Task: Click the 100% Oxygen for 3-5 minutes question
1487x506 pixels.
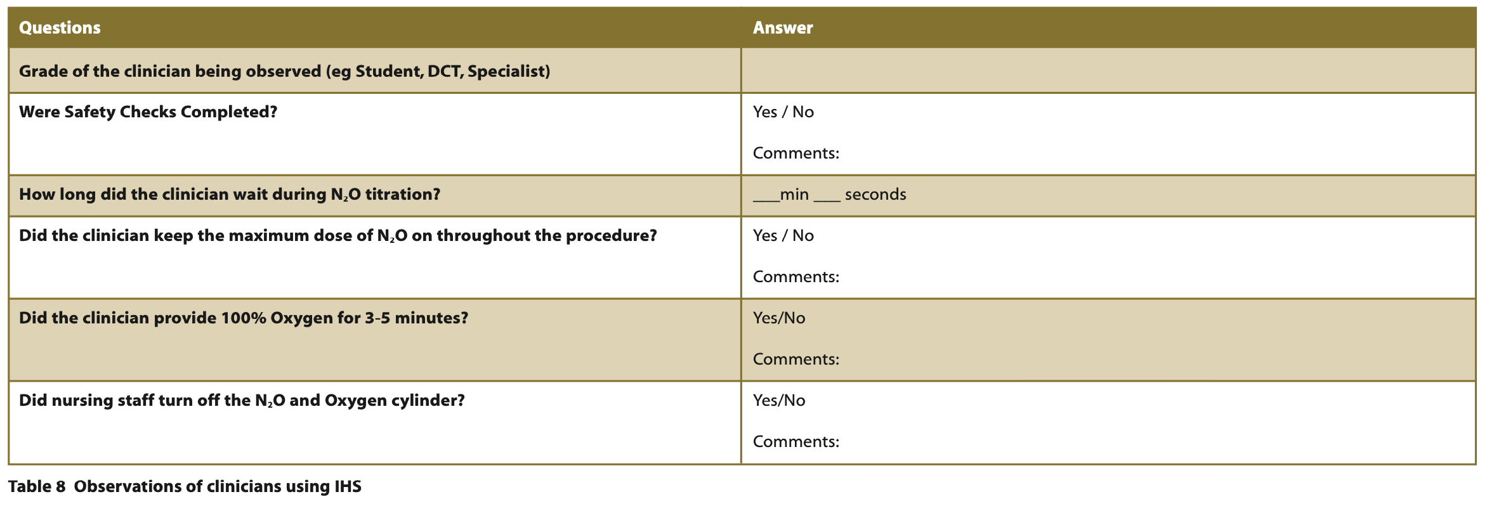Action: click(x=243, y=318)
